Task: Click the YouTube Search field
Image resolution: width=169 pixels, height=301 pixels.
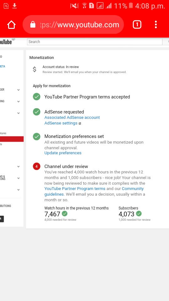Action: click(x=95, y=42)
